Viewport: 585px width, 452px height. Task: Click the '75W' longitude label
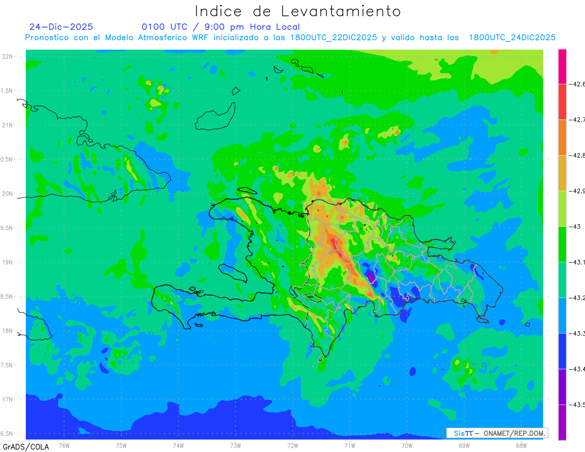point(121,445)
